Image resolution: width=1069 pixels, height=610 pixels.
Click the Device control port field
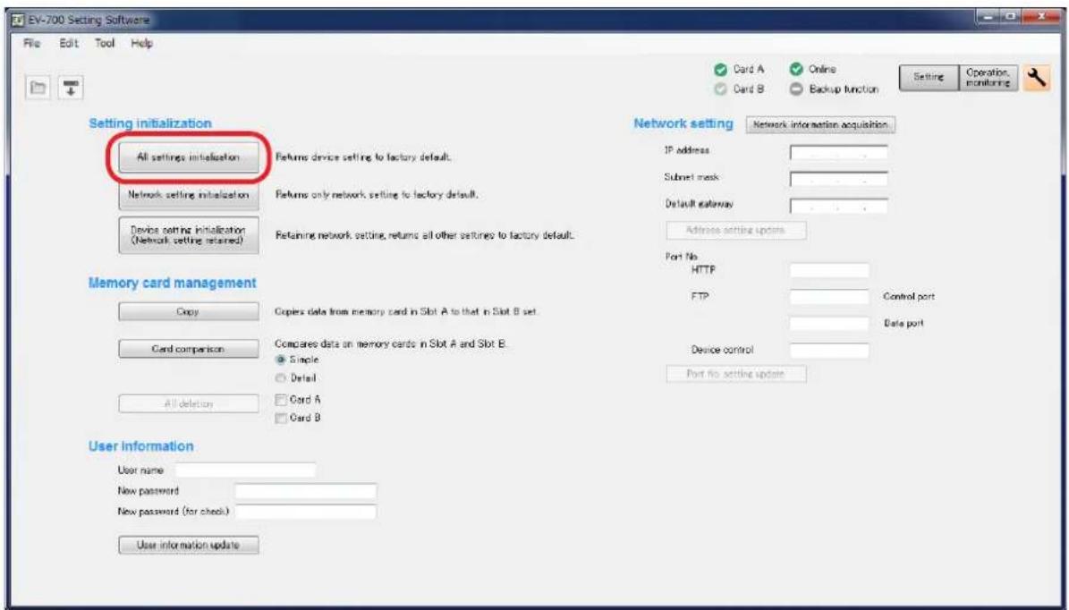tap(829, 351)
